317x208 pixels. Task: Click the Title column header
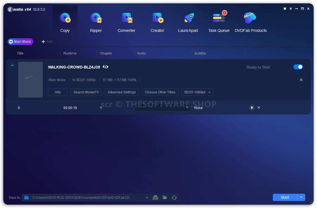click(x=20, y=53)
